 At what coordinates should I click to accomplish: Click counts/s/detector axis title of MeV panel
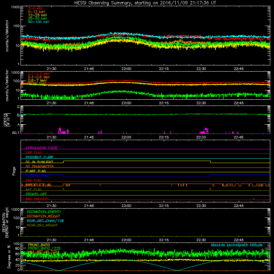point(7,85)
